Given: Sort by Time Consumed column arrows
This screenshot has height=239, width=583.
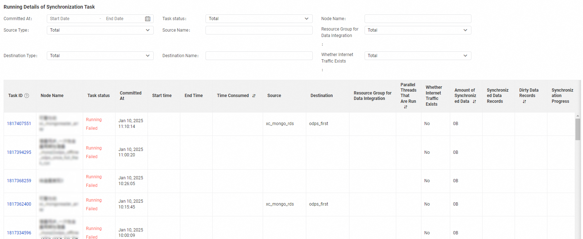Looking at the screenshot, I should click(x=254, y=96).
